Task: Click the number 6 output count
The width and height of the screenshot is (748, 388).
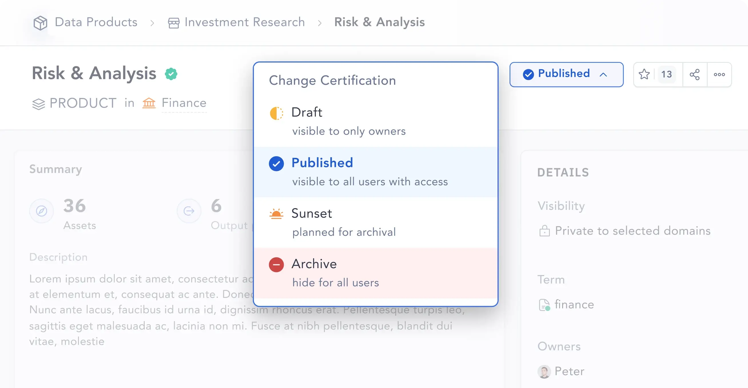Action: coord(216,206)
